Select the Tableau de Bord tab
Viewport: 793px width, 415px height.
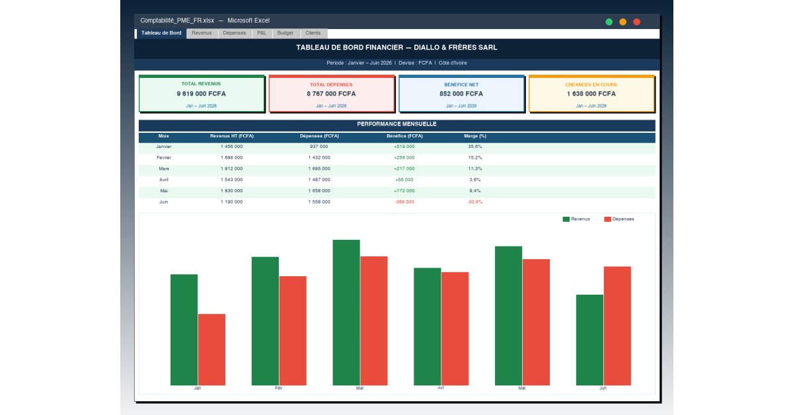point(161,33)
